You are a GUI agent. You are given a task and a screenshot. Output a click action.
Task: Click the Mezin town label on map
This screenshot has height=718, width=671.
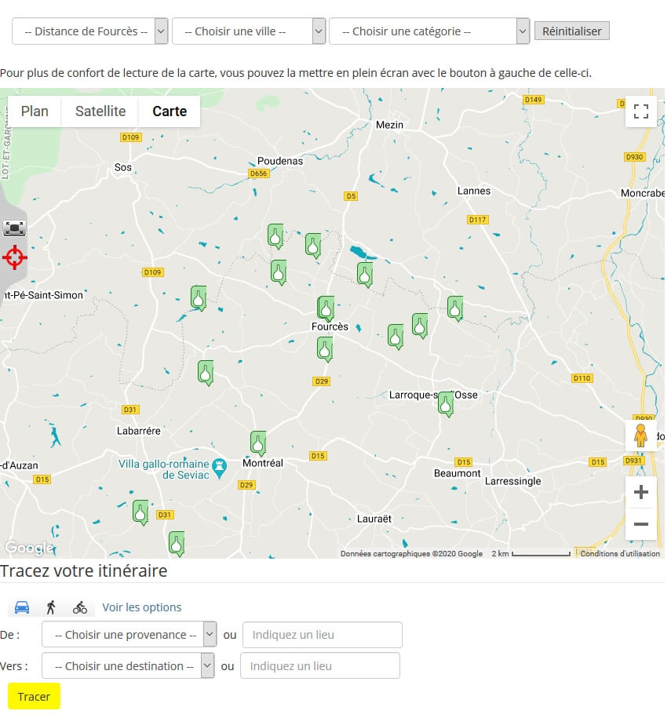click(389, 125)
